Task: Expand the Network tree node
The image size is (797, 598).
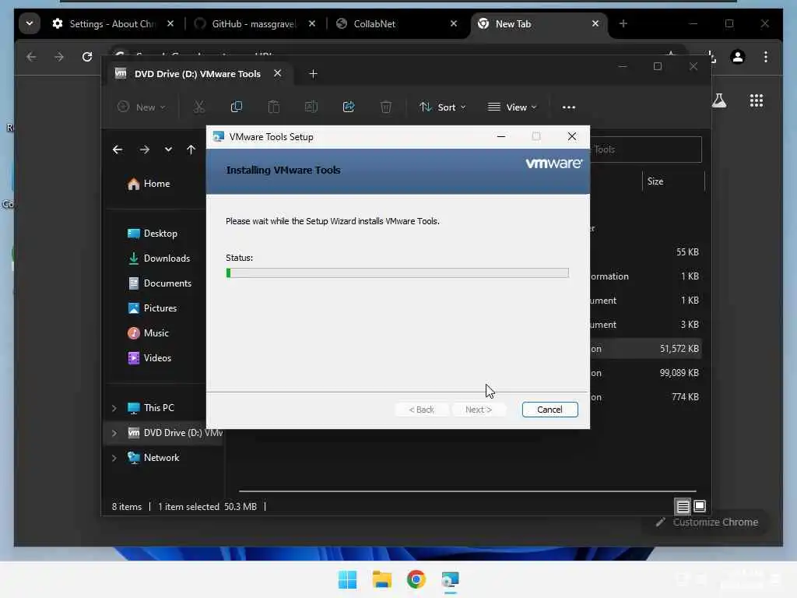Action: pos(114,458)
